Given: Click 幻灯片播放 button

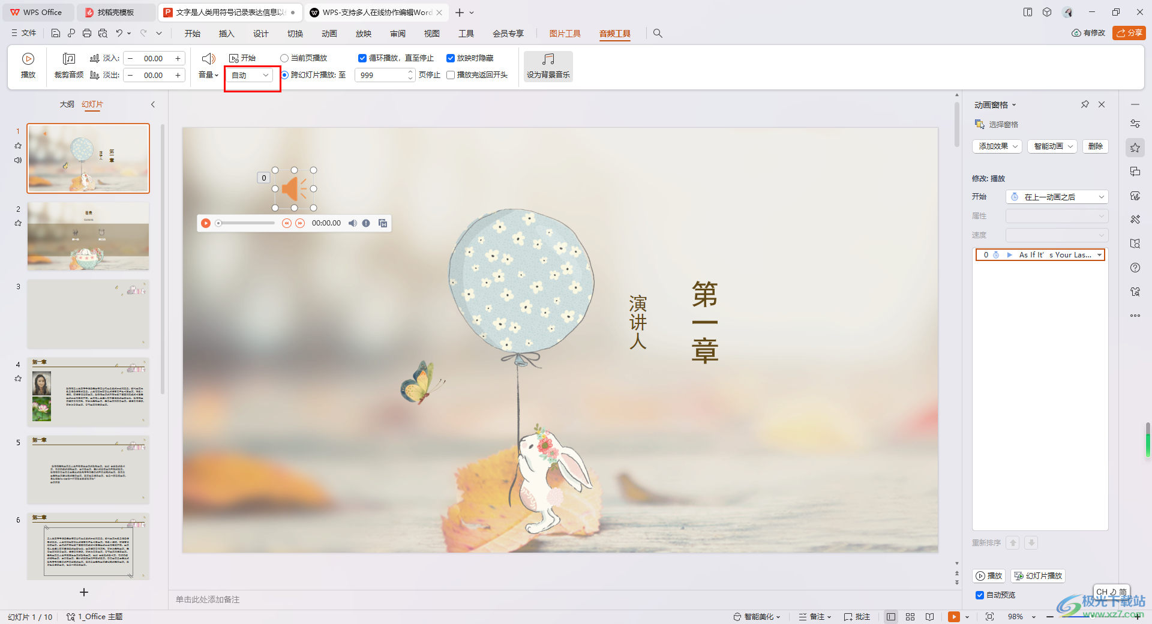Looking at the screenshot, I should tap(1038, 576).
